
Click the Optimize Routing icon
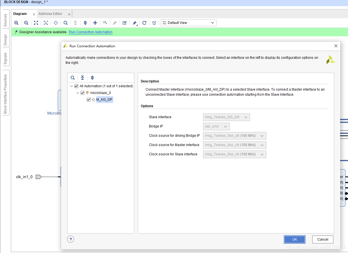coord(154,23)
